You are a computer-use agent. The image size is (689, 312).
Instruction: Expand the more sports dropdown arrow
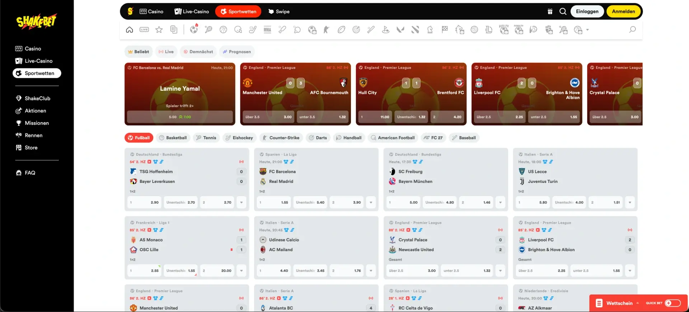(x=587, y=30)
